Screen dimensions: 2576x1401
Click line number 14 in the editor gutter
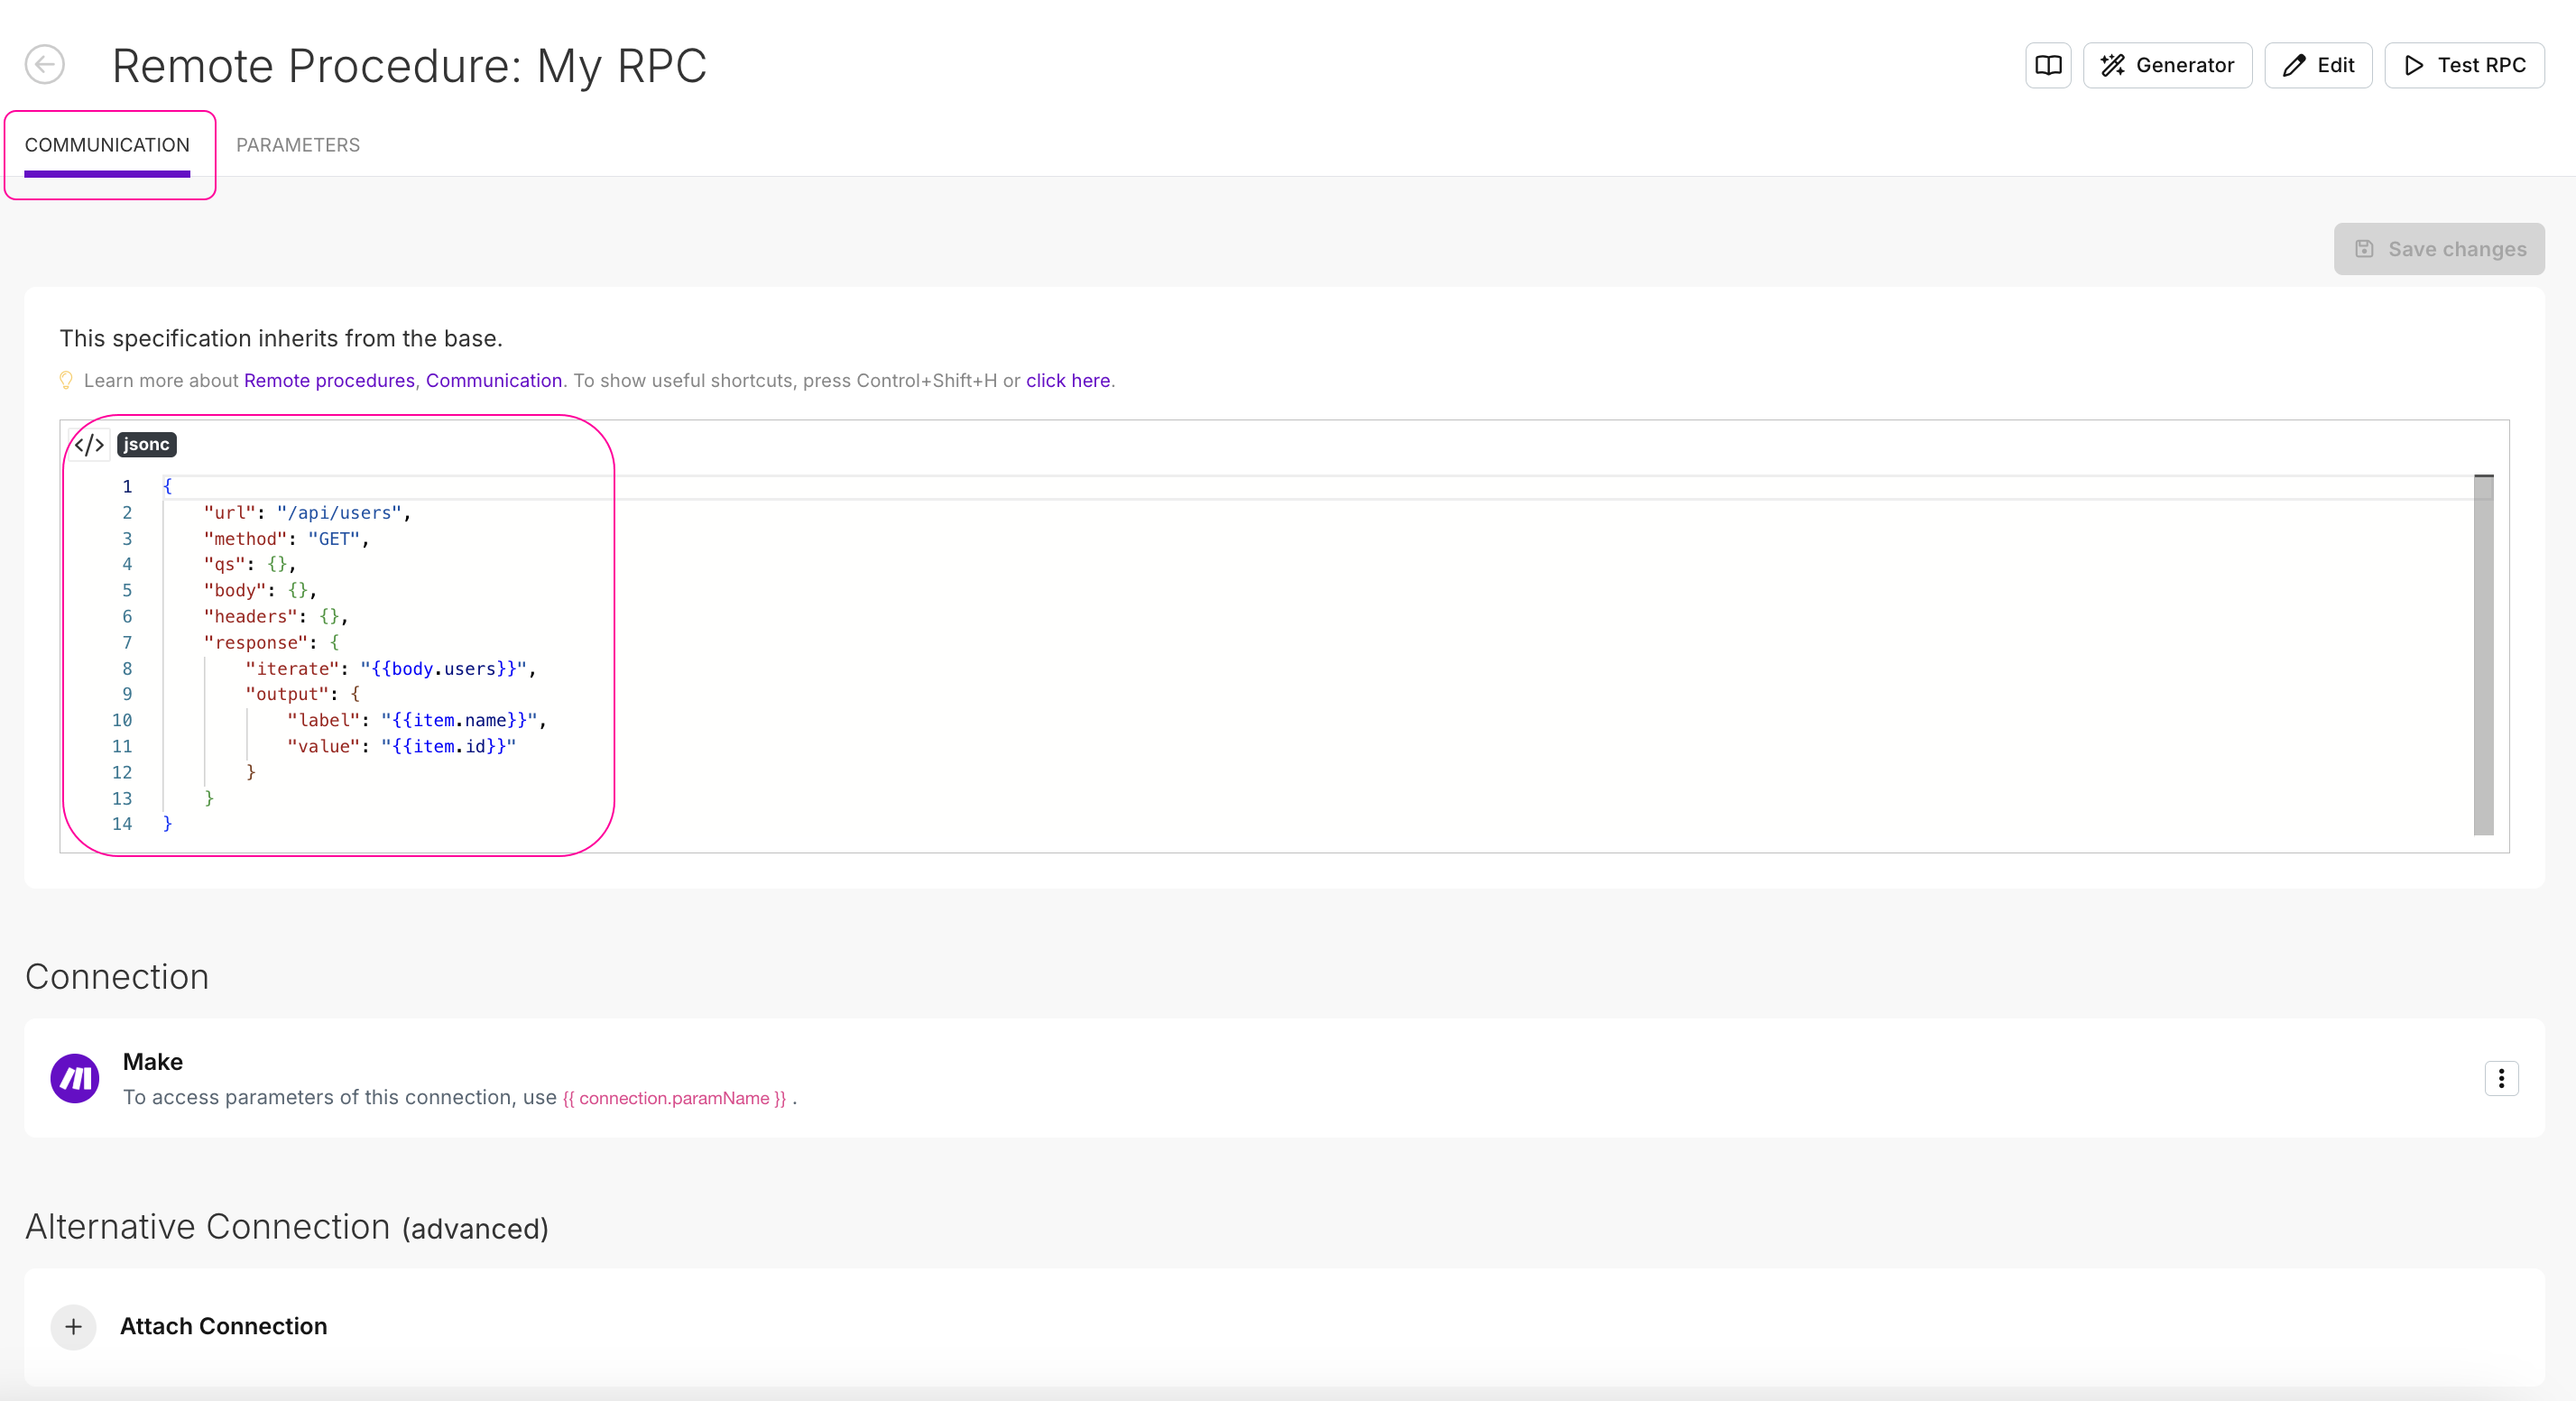pyautogui.click(x=122, y=824)
